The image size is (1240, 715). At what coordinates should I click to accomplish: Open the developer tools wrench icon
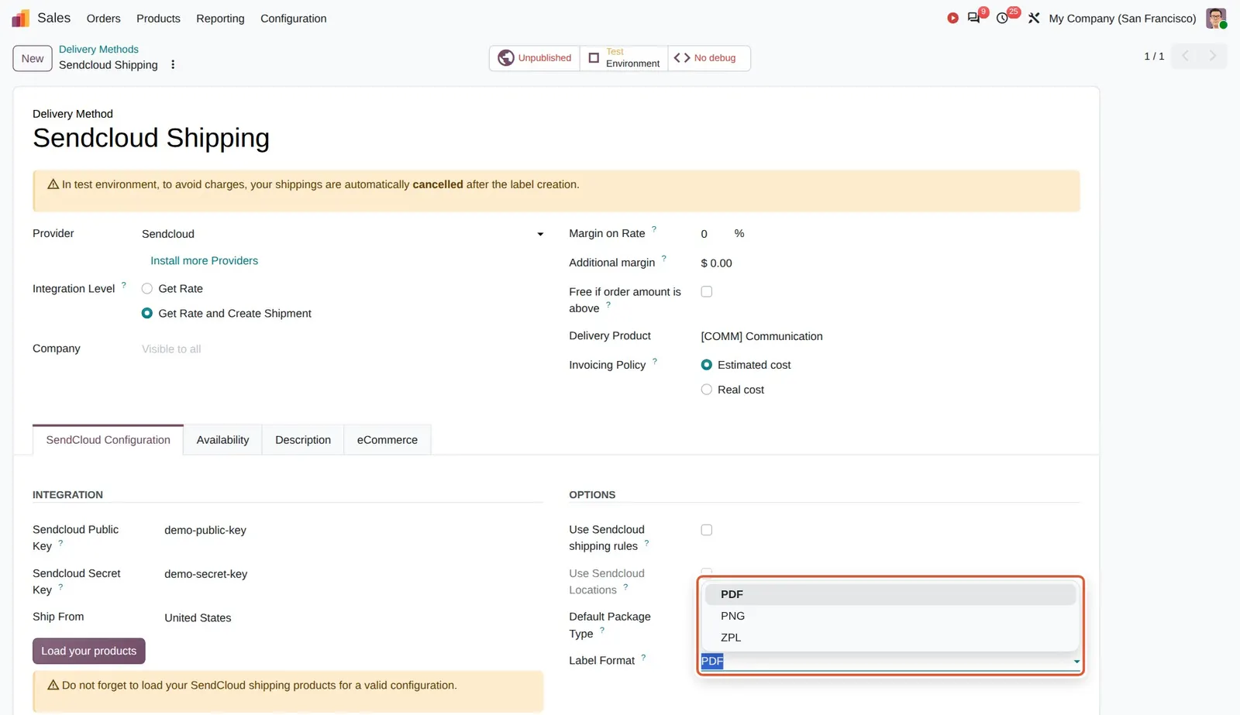[x=1034, y=18]
